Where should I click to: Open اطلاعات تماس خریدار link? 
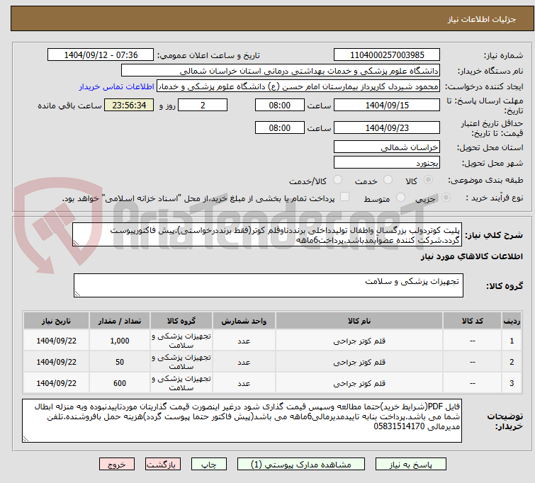tap(116, 86)
